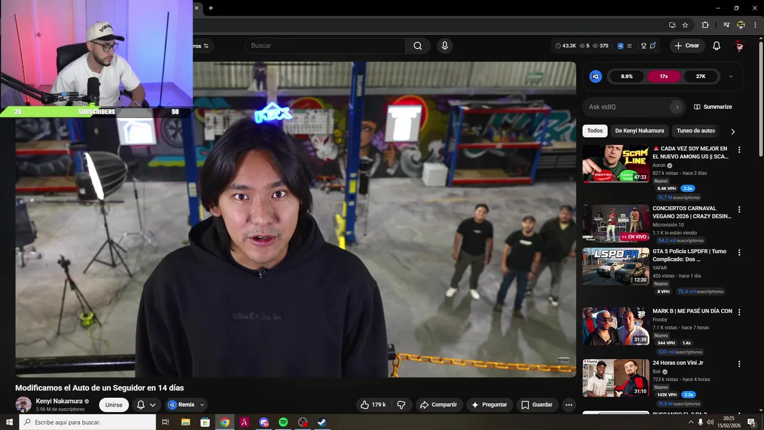Select the 27K vidIQ metric pill
Viewport: 764px width, 430px height.
701,76
